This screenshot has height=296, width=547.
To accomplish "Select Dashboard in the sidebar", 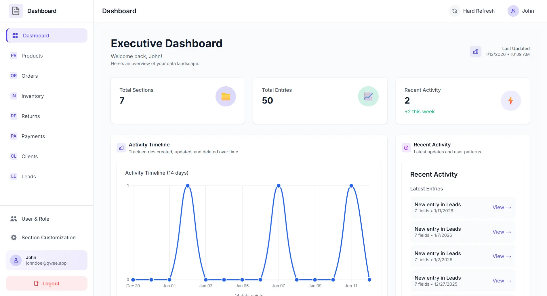I will [36, 35].
